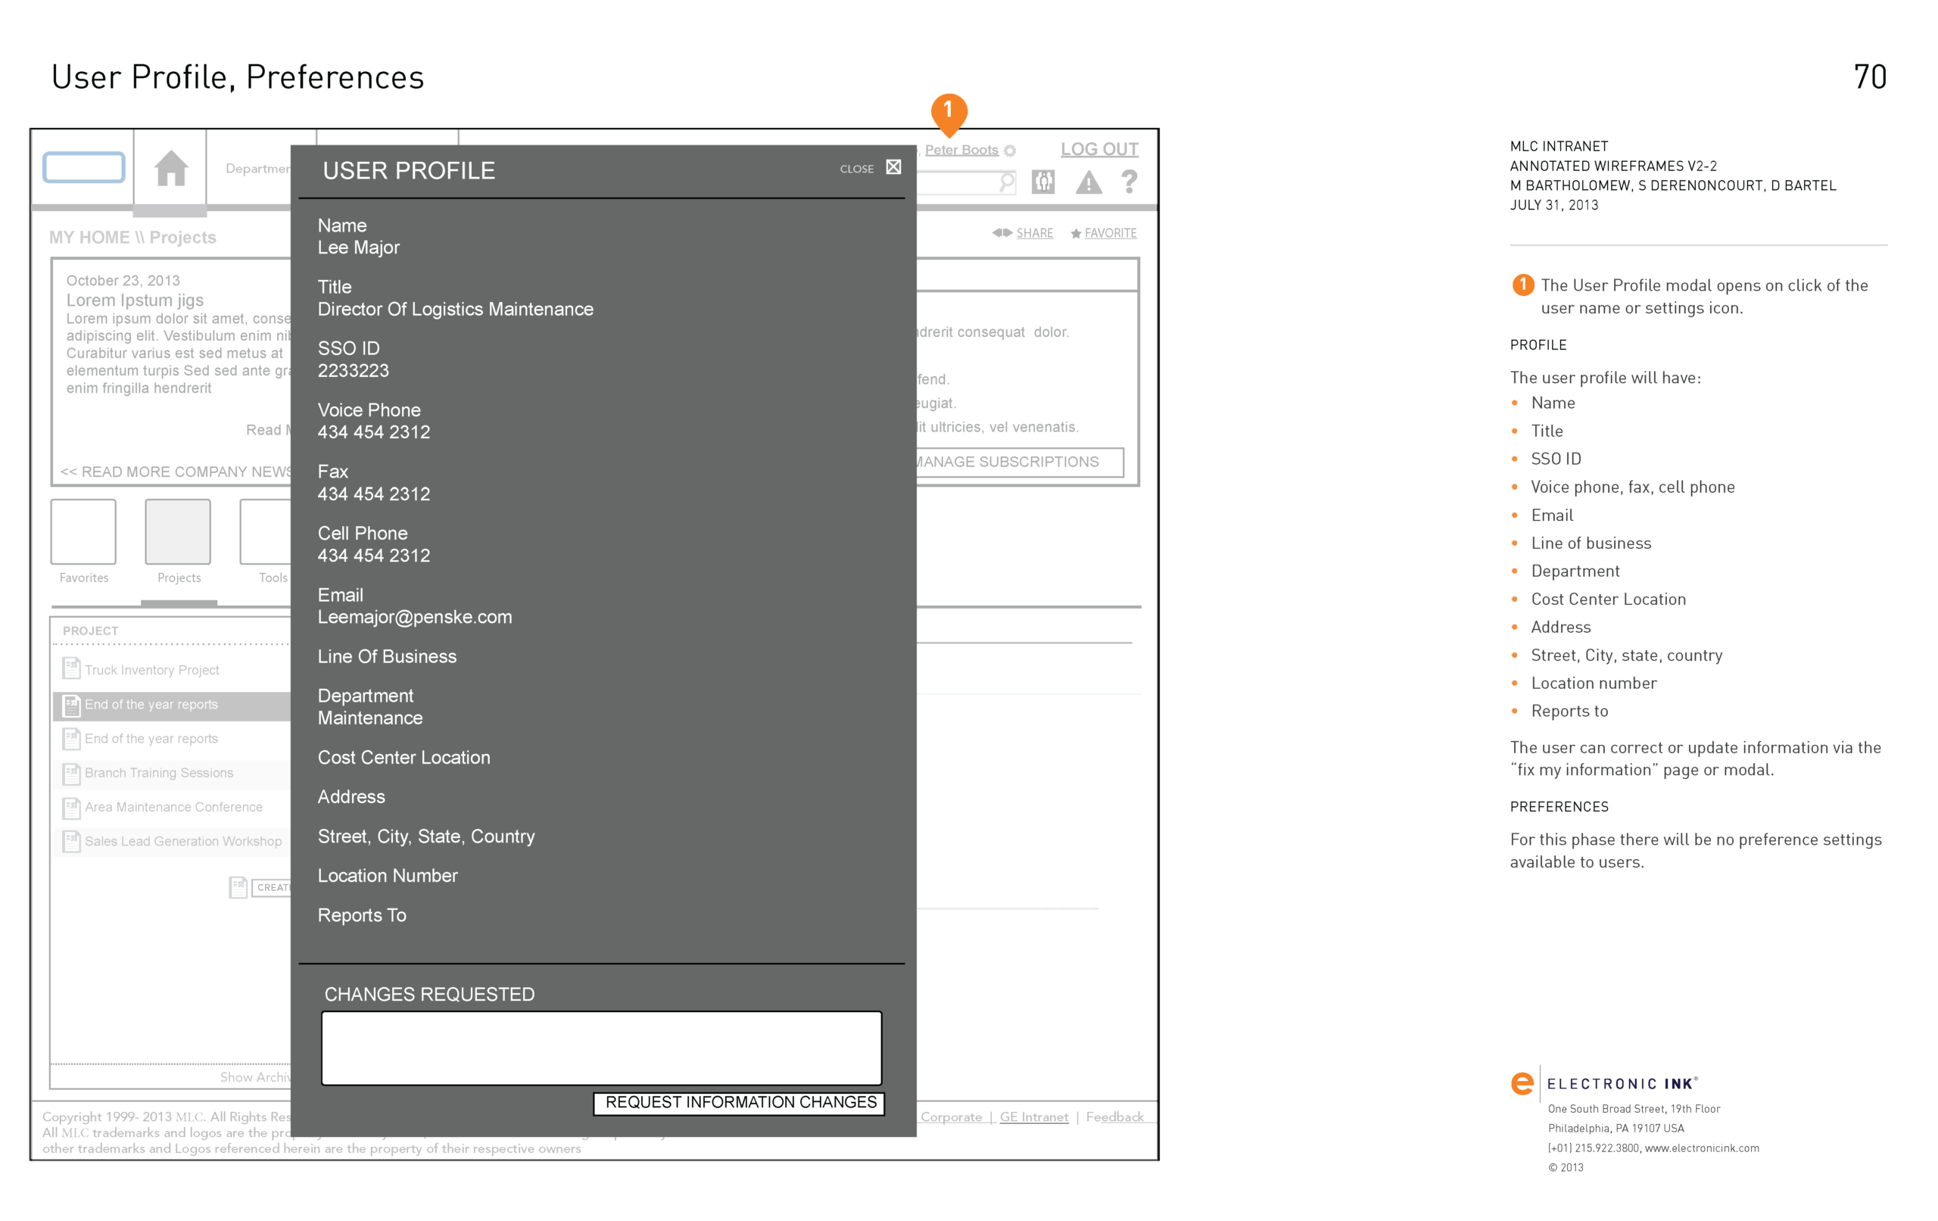This screenshot has width=1938, height=1221.
Task: Click the LOG OUT link
Action: coord(1098,149)
